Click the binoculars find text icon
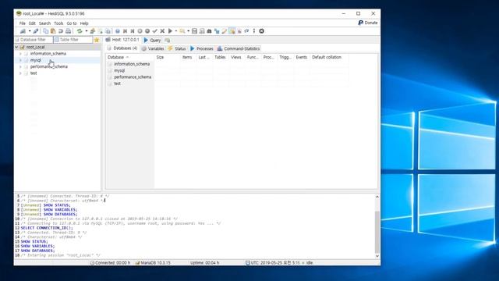The height and width of the screenshot is (281, 499). [209, 31]
